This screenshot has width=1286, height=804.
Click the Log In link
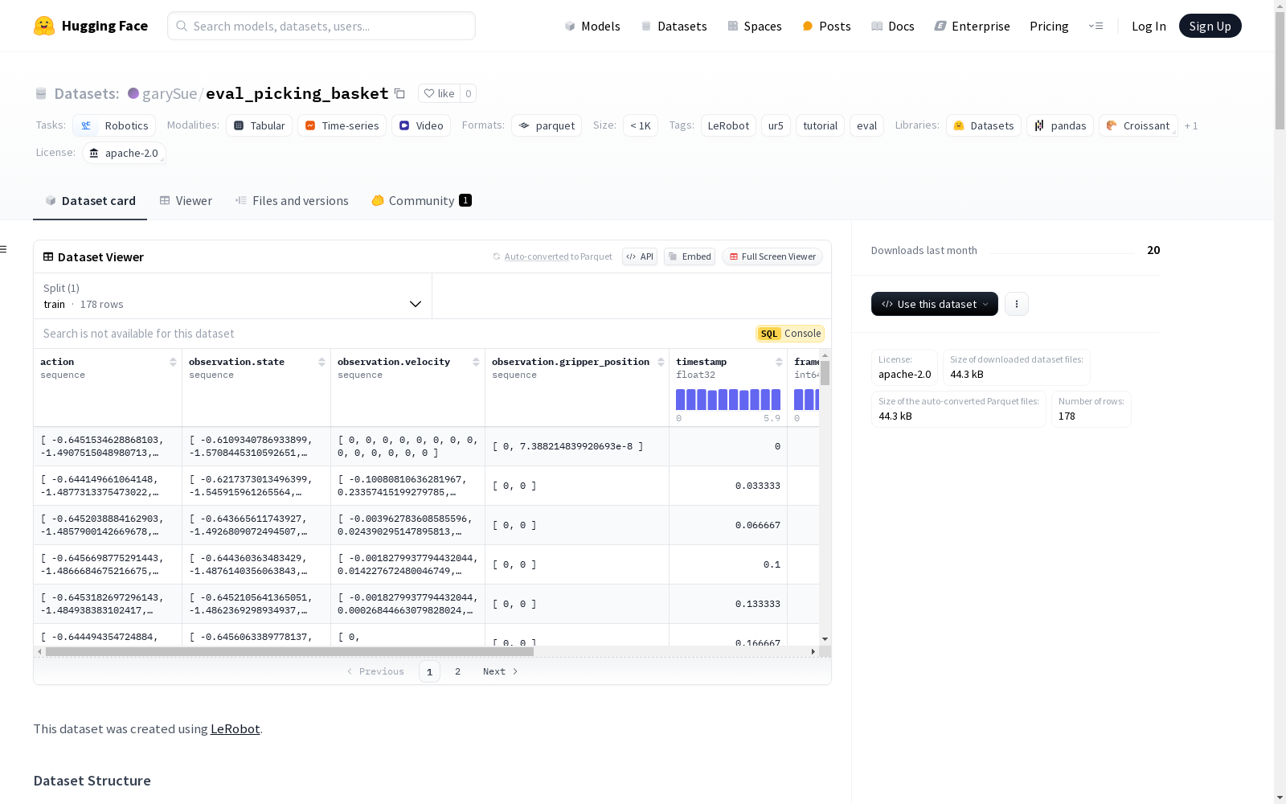point(1149,26)
